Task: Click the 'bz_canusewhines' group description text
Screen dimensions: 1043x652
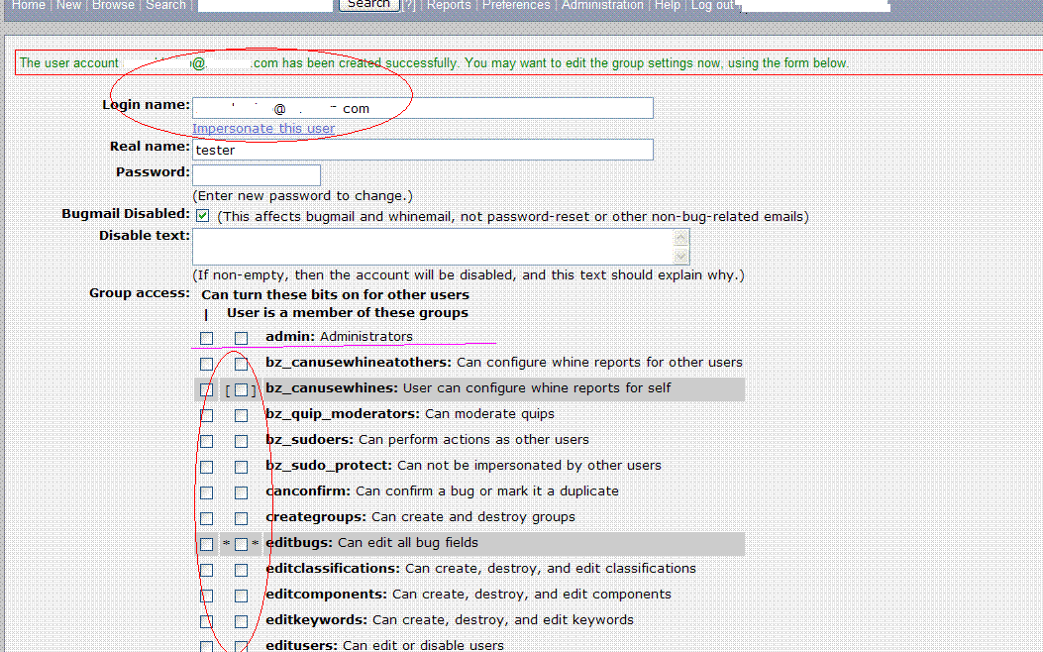Action: [469, 387]
